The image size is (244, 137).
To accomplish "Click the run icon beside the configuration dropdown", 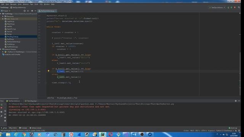I will [228, 8].
